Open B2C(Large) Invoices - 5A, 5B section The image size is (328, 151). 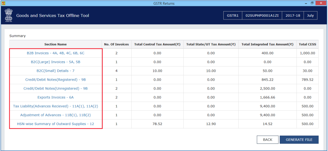[55, 62]
